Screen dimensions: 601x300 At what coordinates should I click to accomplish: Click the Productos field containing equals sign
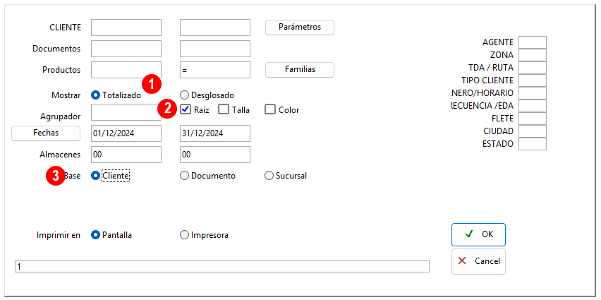click(x=215, y=70)
